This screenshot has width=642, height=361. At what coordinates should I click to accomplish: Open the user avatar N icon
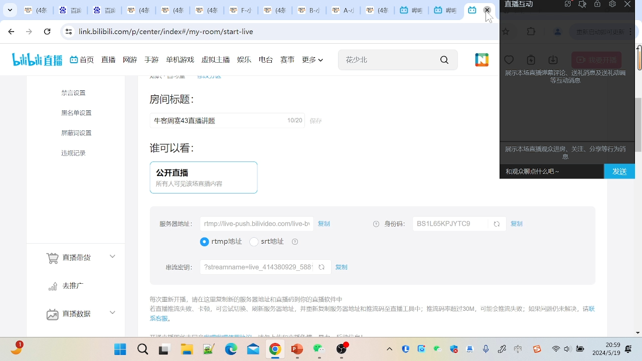click(x=482, y=60)
